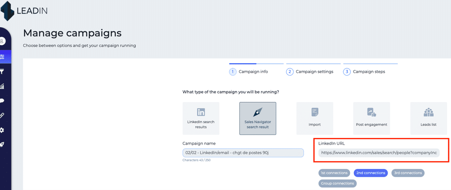
Task: Click the rocket icon in sidebar
Action: 2,145
